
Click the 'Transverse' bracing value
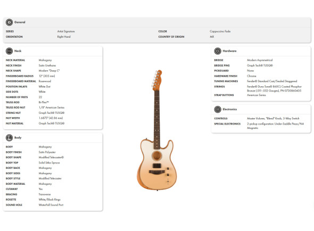(45, 194)
